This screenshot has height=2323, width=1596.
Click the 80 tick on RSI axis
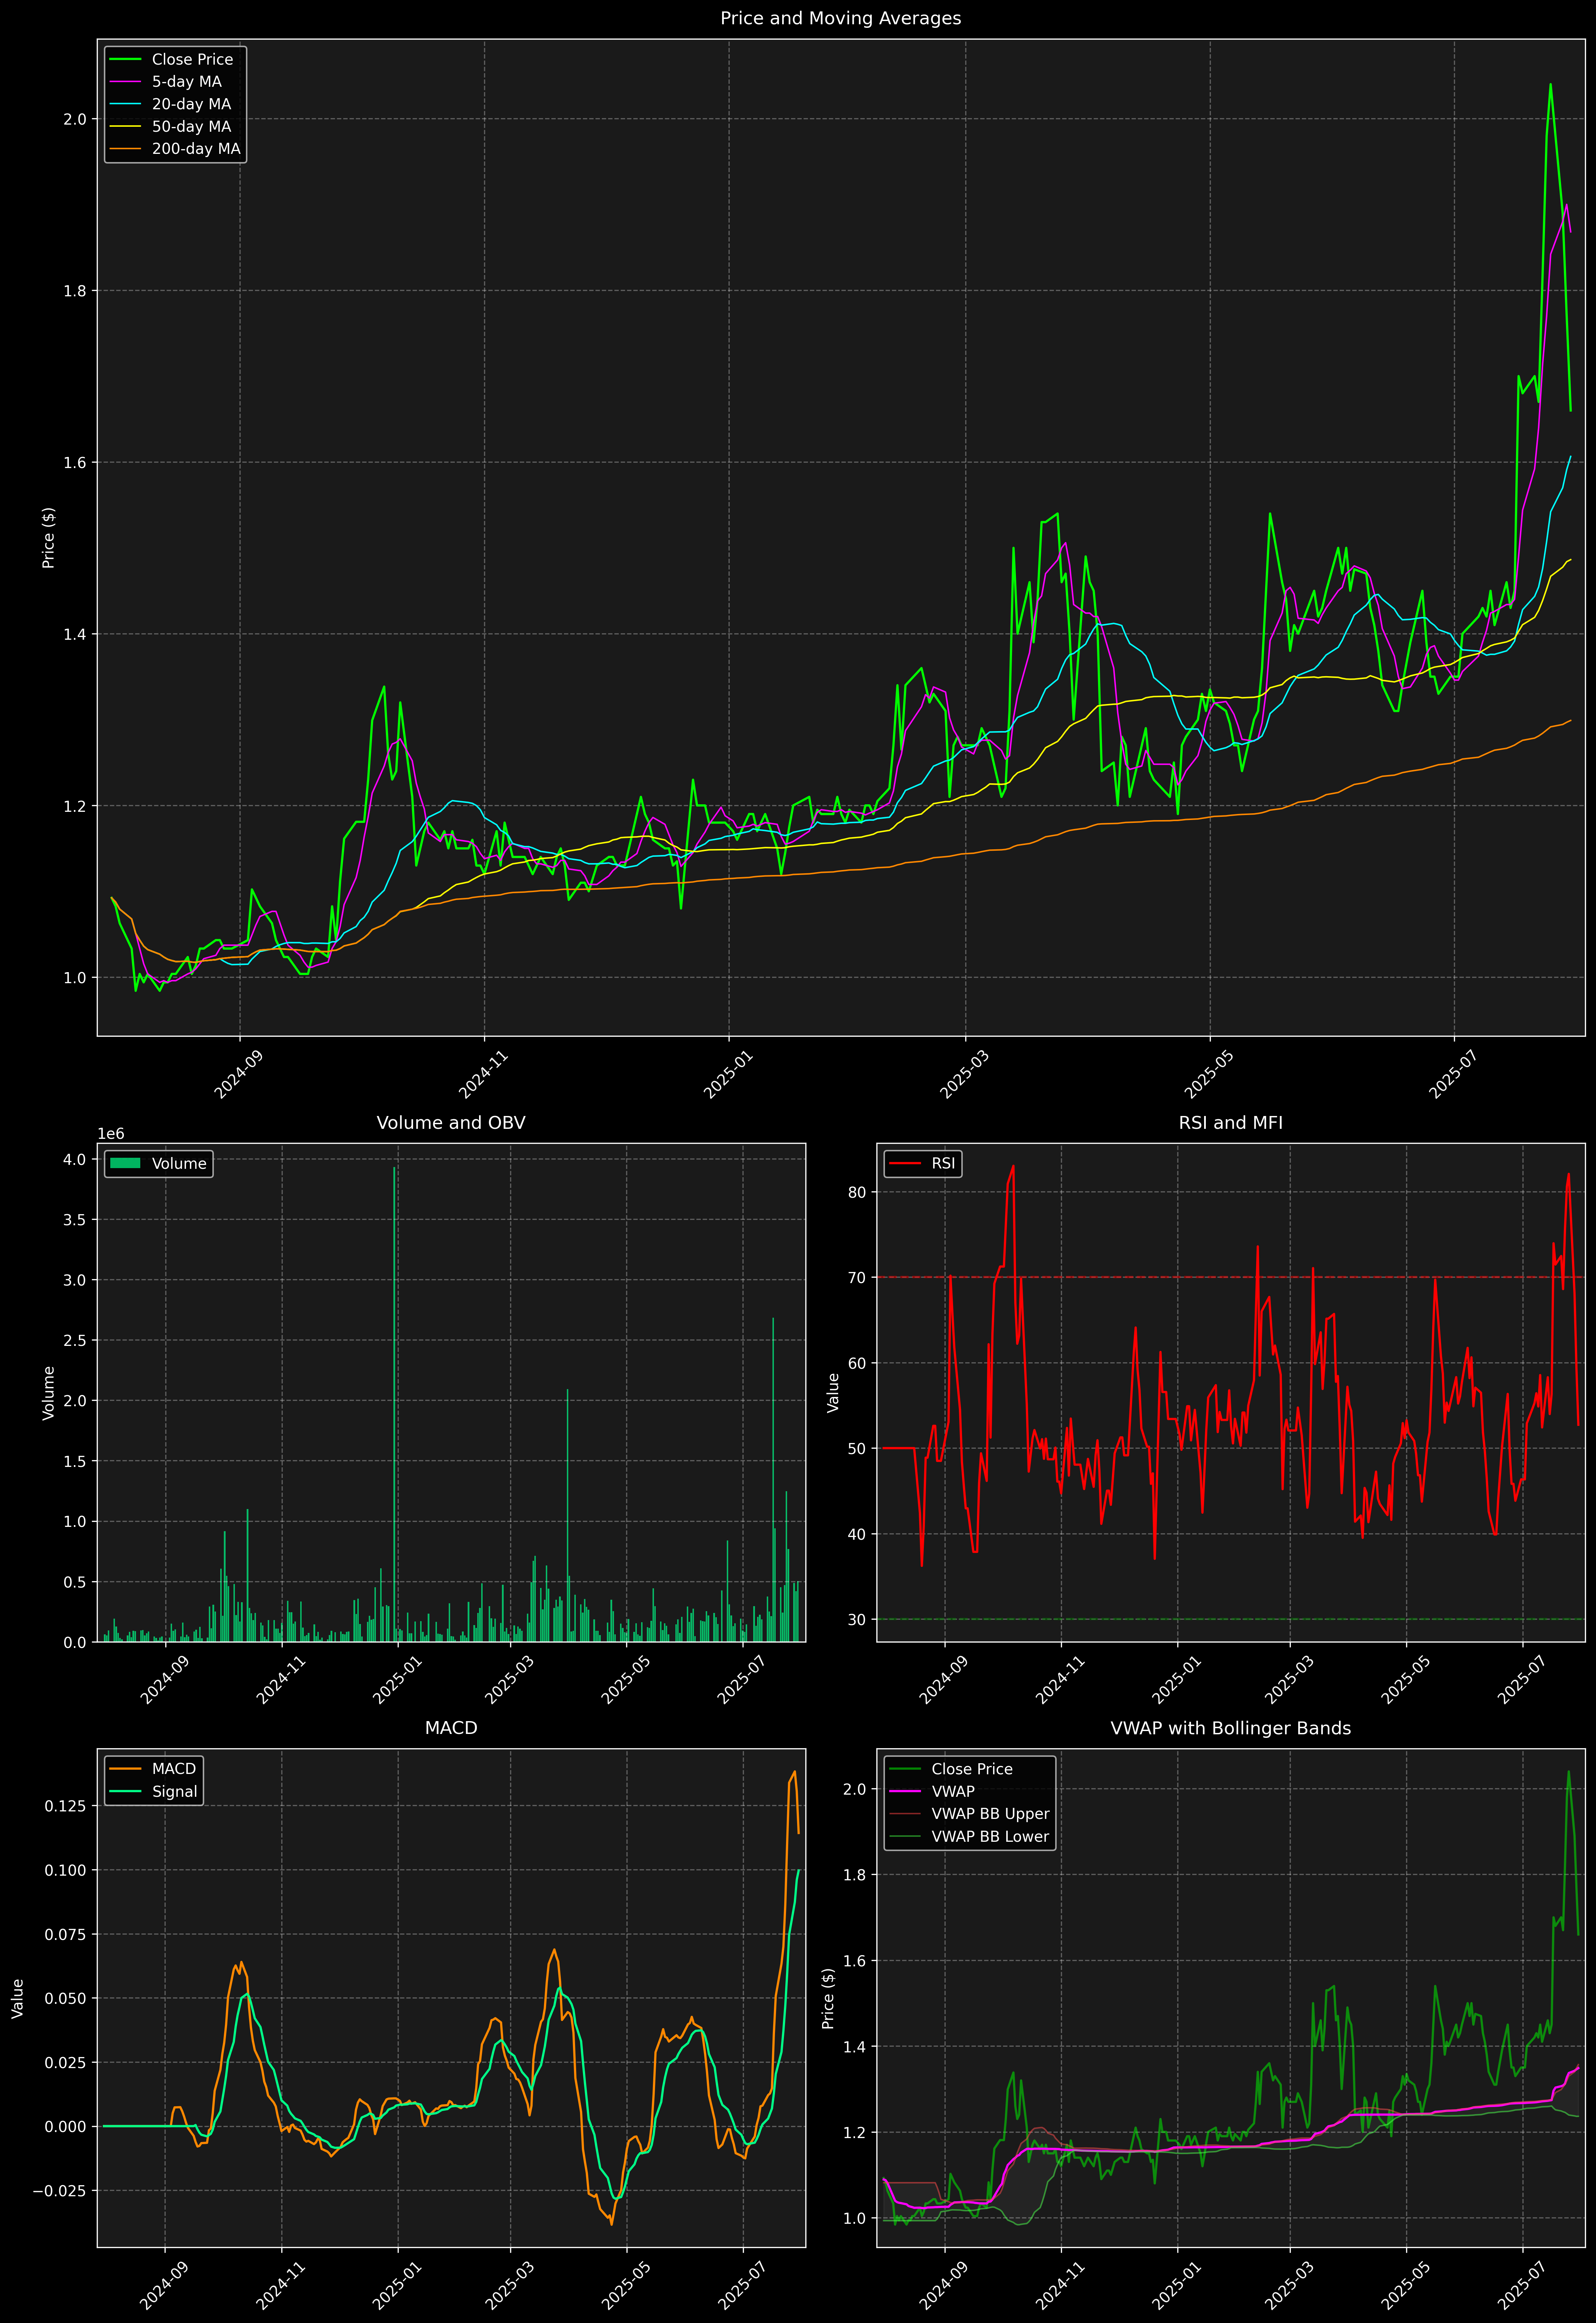pos(858,1192)
